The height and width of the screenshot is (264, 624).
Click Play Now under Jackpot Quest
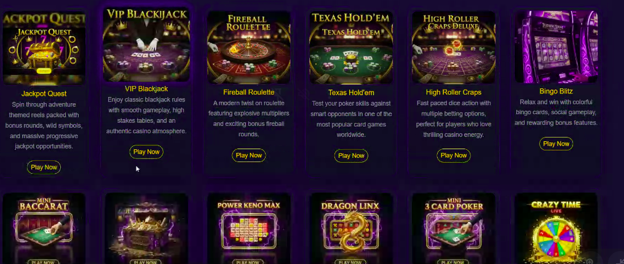click(44, 168)
